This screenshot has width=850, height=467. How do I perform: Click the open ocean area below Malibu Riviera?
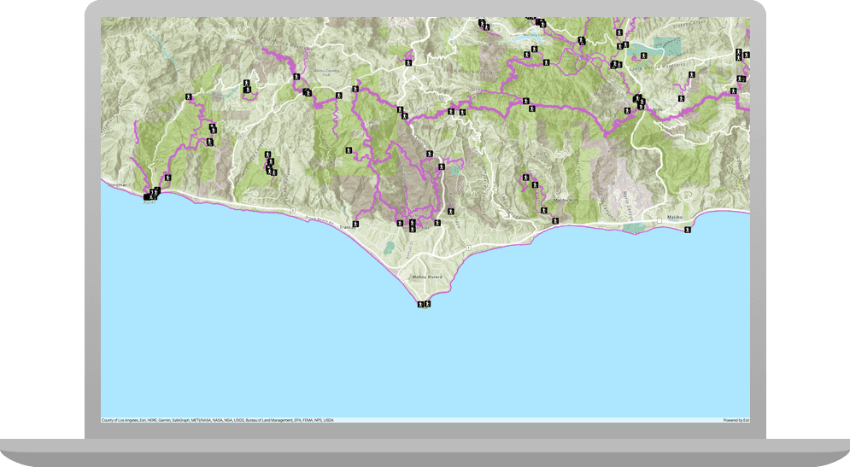pos(427,359)
